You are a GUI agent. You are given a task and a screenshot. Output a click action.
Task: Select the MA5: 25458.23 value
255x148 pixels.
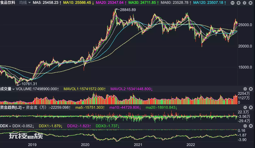(x=47, y=3)
